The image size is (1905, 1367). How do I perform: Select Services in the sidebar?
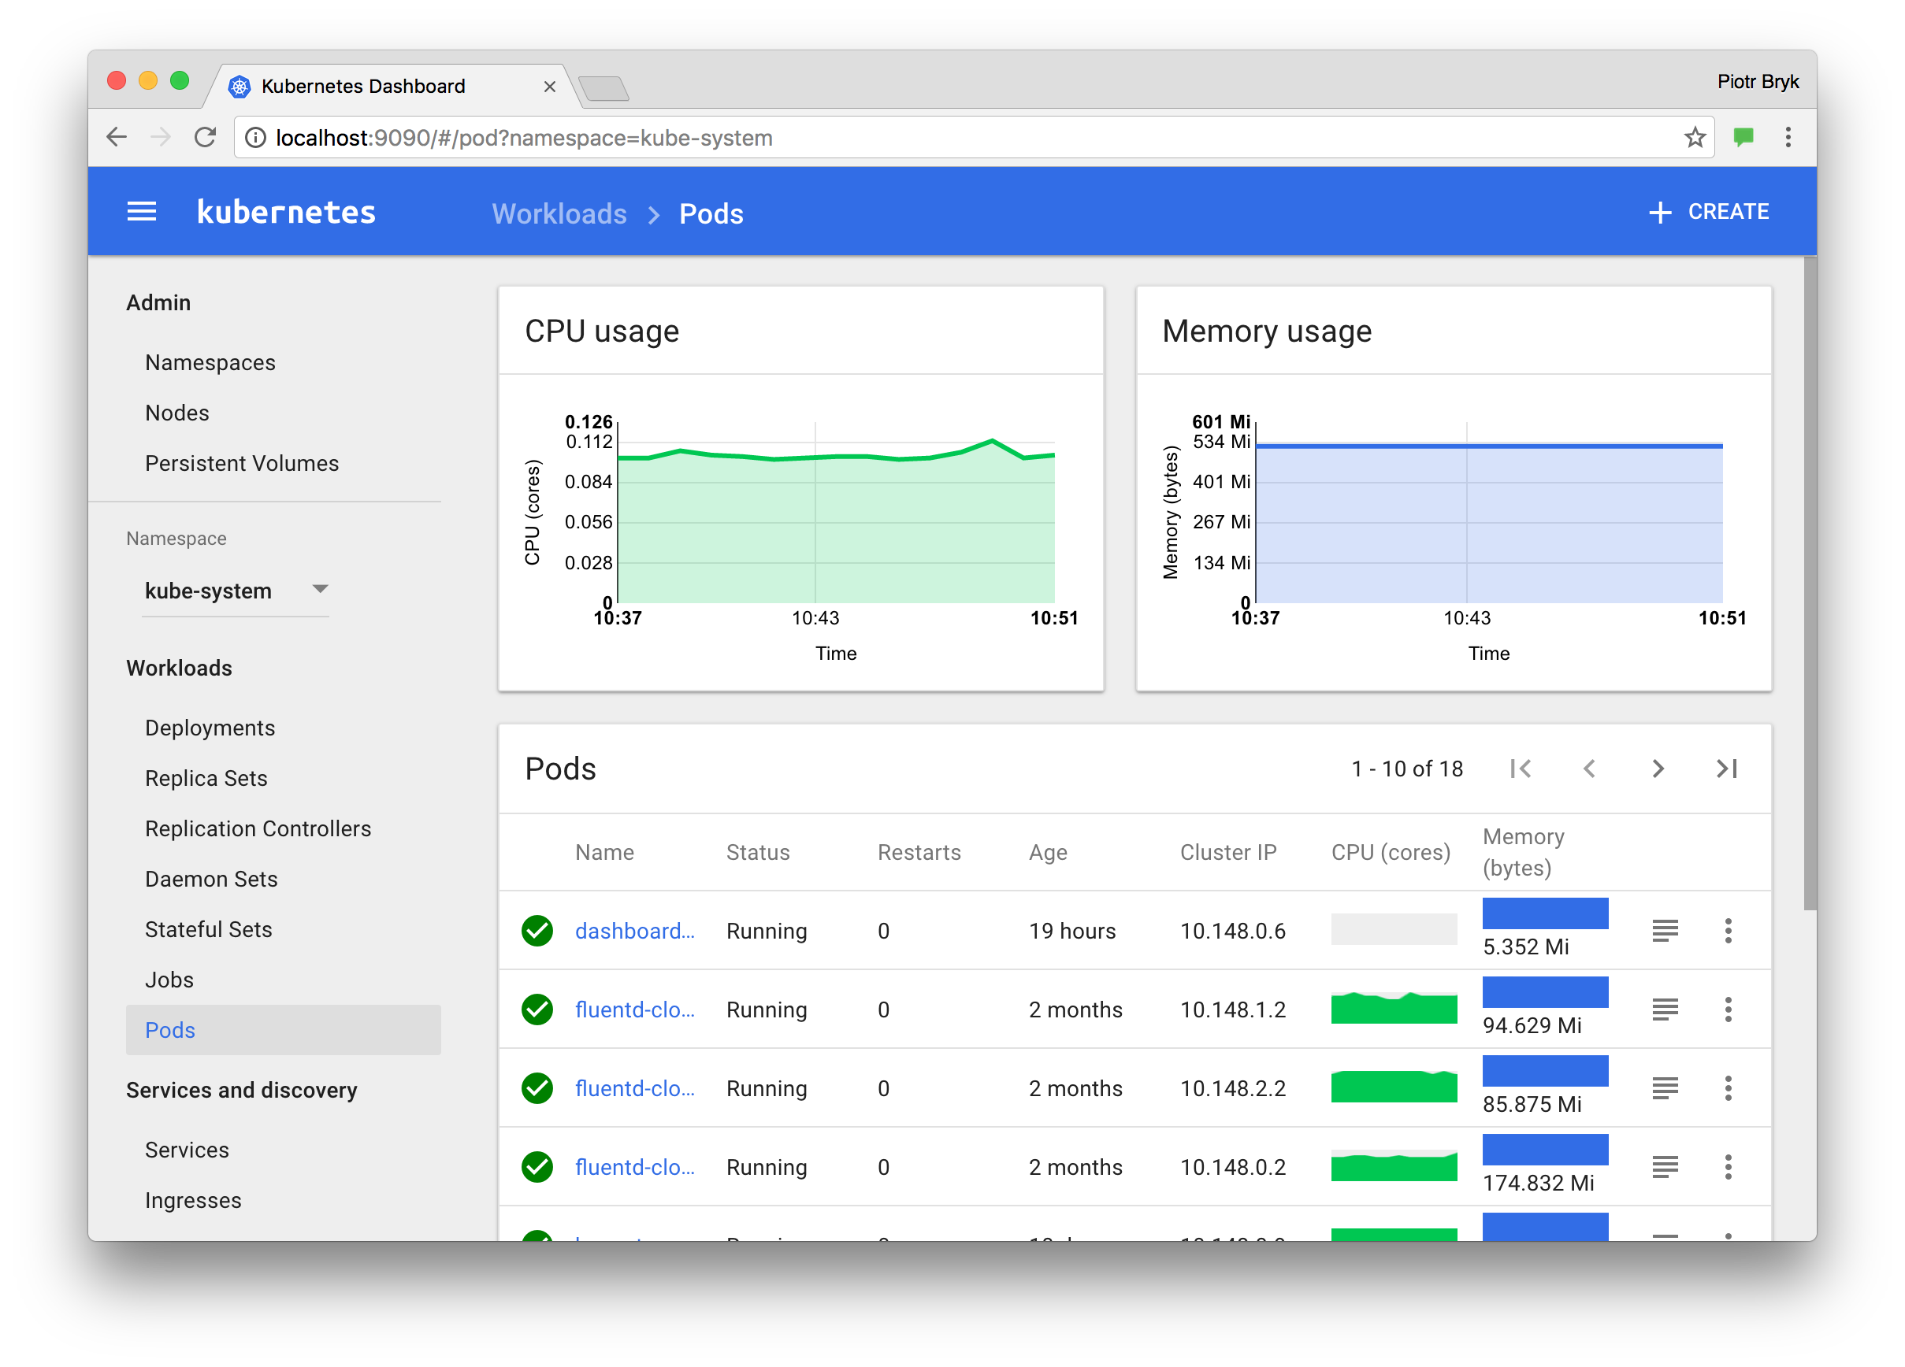click(x=187, y=1150)
